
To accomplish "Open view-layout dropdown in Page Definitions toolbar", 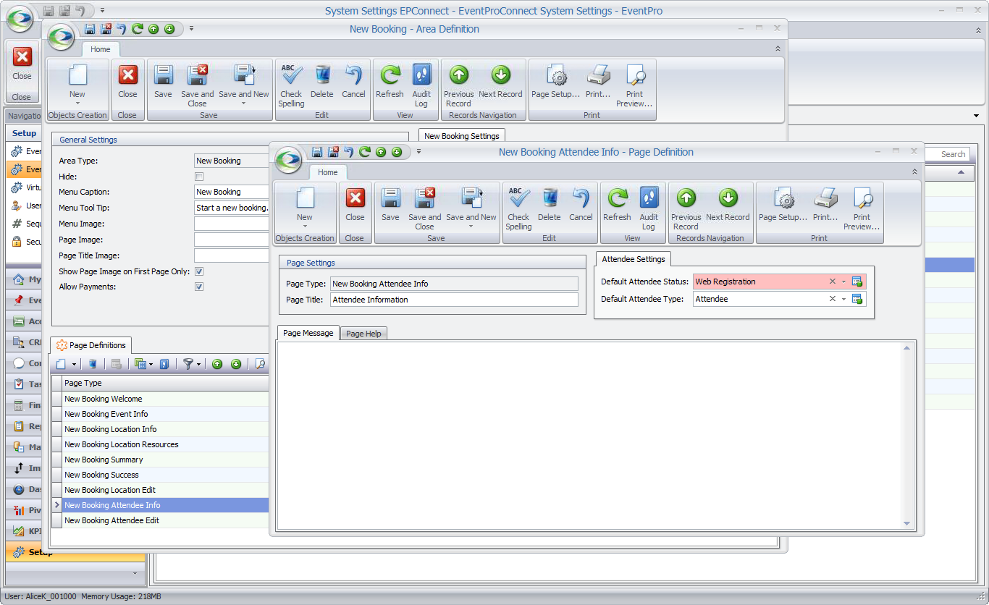I will coord(151,364).
